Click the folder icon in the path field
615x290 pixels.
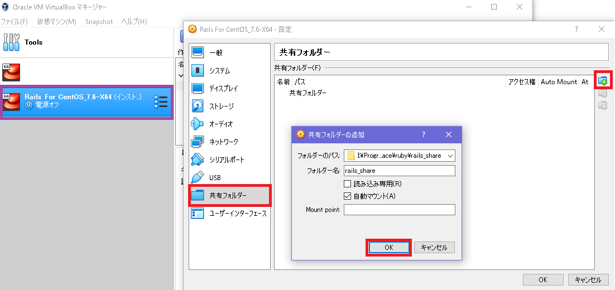pos(351,156)
